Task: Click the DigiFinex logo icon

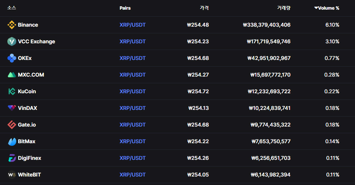Action: coord(12,158)
